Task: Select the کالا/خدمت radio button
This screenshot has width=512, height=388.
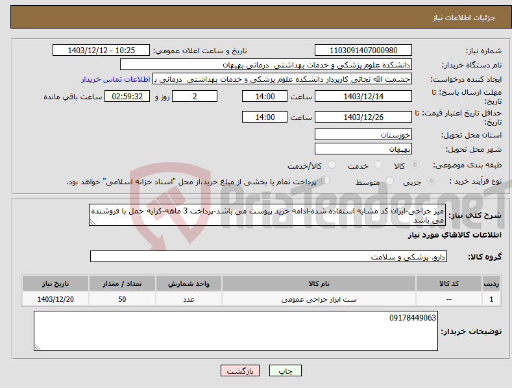Action: click(332, 165)
